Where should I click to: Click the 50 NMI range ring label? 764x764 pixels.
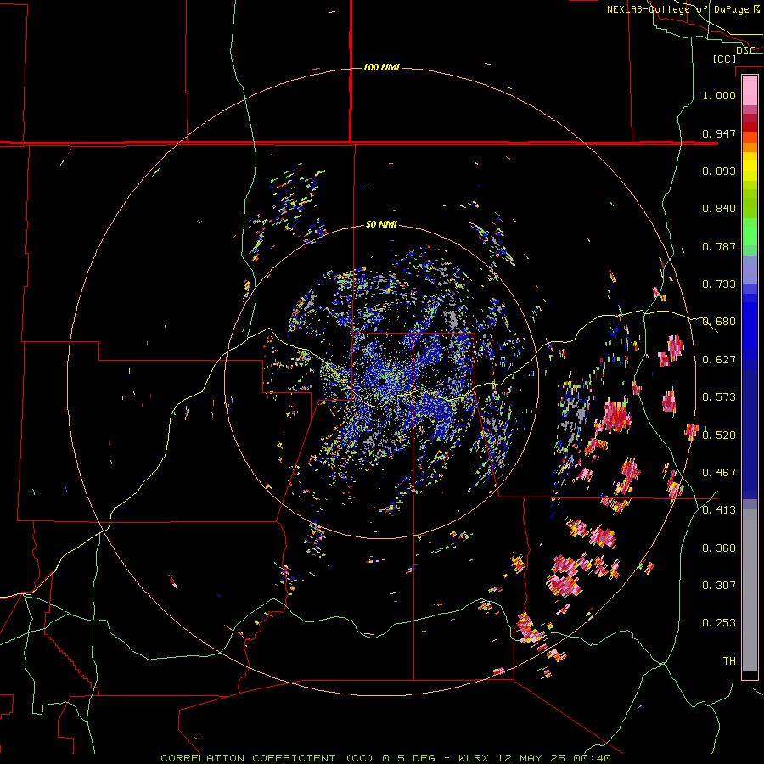[381, 224]
